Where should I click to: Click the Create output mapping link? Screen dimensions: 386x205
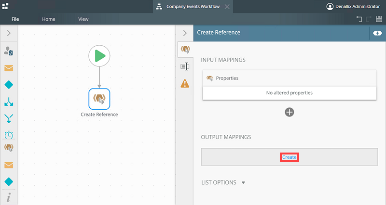click(289, 157)
